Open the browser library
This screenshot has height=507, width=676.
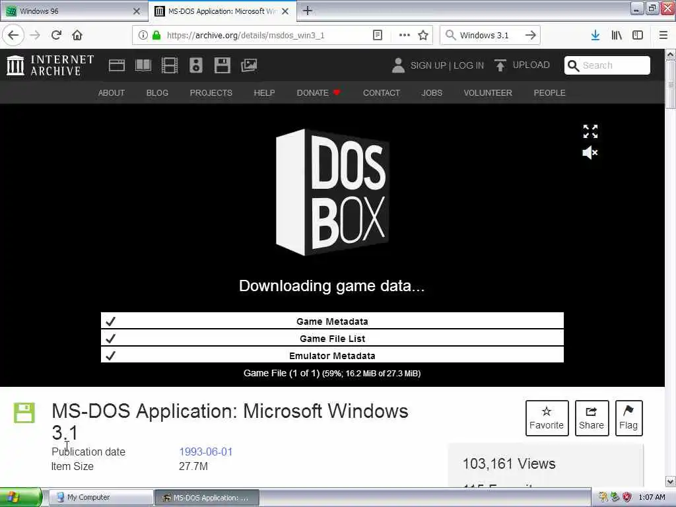pyautogui.click(x=617, y=36)
